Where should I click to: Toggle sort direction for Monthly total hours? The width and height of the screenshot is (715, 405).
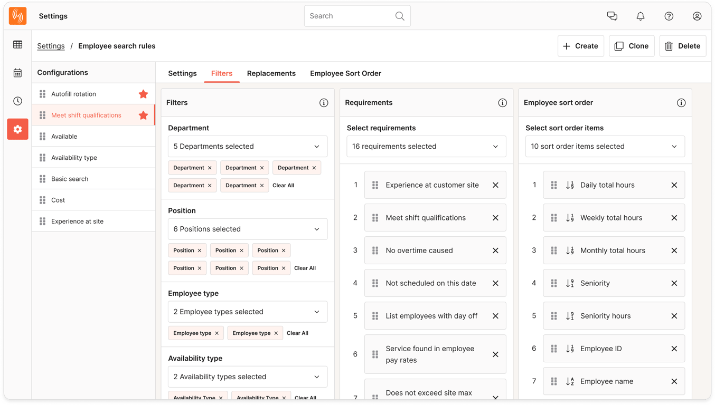tap(570, 250)
